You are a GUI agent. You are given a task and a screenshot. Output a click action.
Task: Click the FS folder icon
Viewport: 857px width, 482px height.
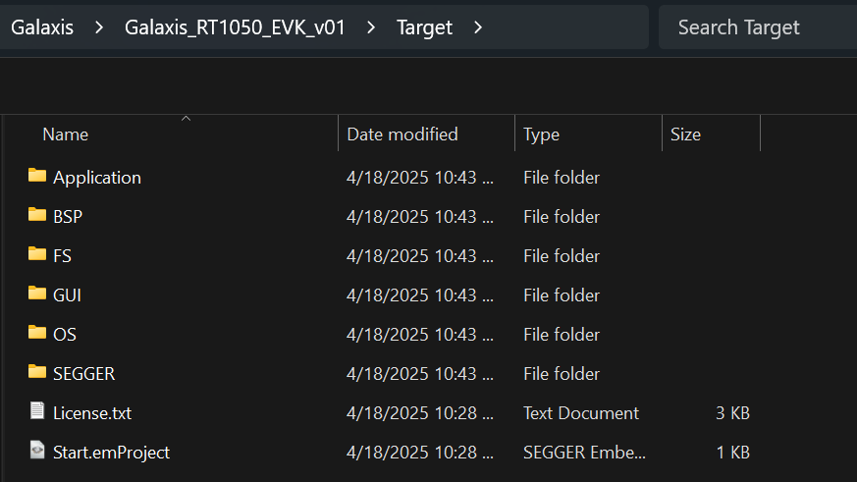37,254
